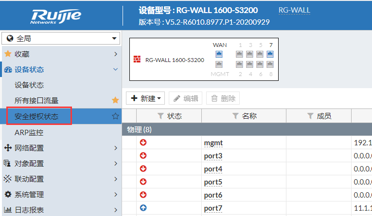This screenshot has width=372, height=216.
Task: Open the 设备状态 sub-item page
Action: click(x=29, y=85)
